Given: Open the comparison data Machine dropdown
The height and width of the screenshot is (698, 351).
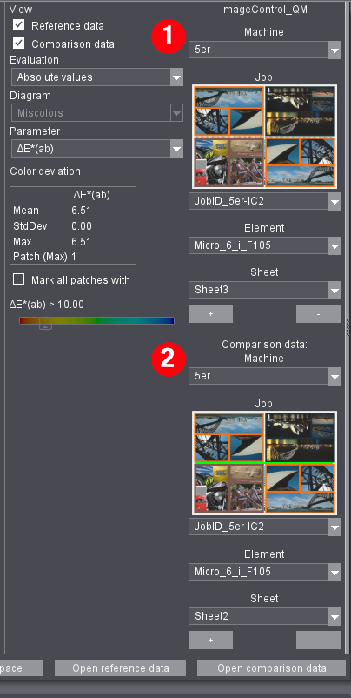Looking at the screenshot, I should point(265,376).
